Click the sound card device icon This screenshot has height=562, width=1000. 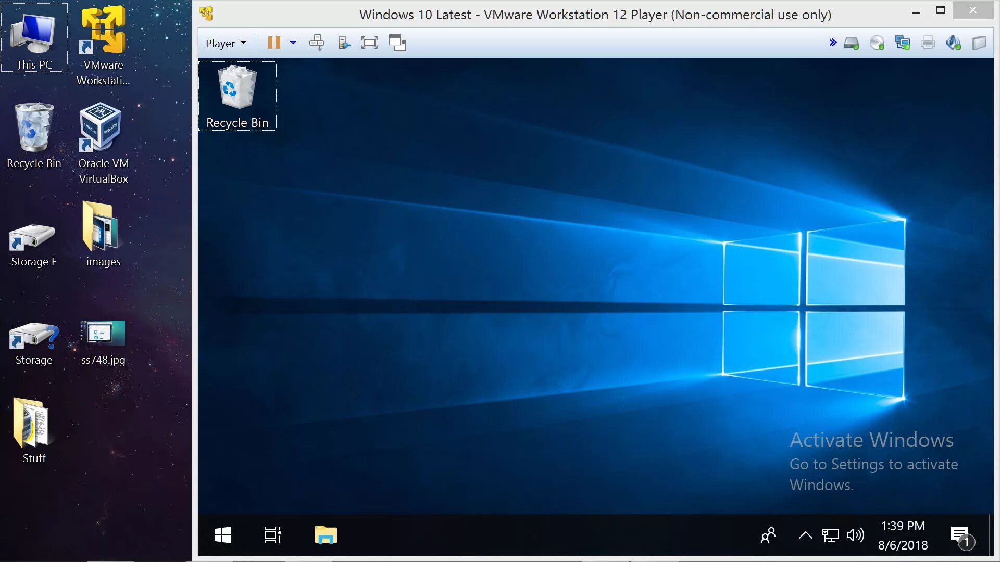[953, 43]
